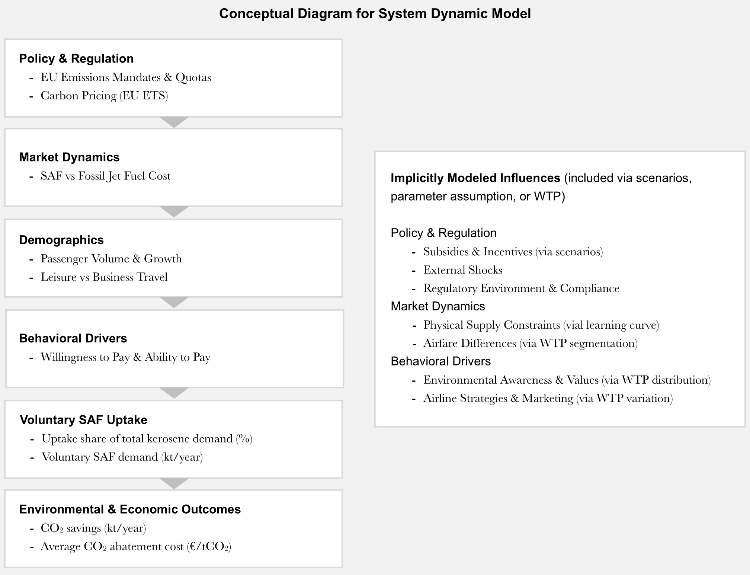Image resolution: width=750 pixels, height=575 pixels.
Task: Select the "External Shocks" bullet item
Action: [x=463, y=270]
